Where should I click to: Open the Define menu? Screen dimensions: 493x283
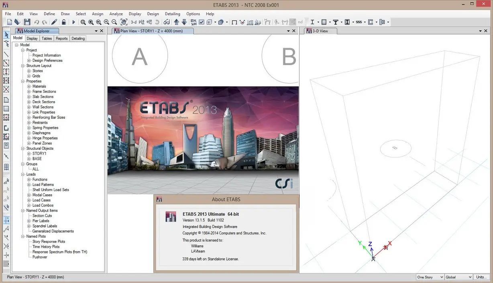[49, 14]
